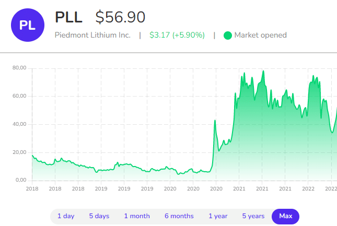This screenshot has width=337, height=226.
Task: Click the PLL ticker symbol
Action: click(x=68, y=17)
